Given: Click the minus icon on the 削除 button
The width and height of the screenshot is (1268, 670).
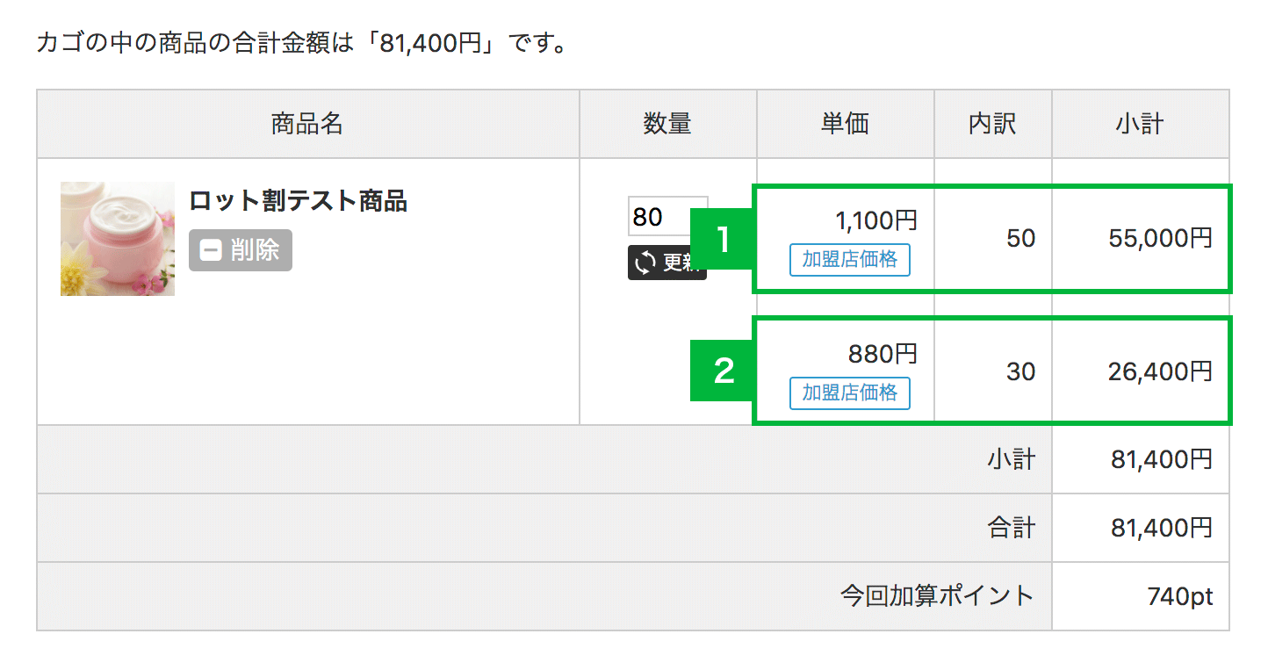Looking at the screenshot, I should point(211,251).
